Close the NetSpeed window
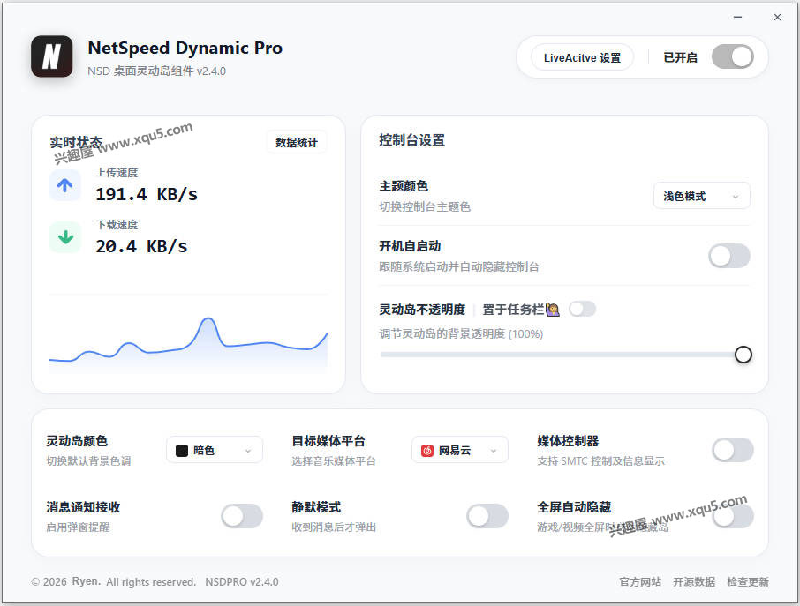This screenshot has height=606, width=800. (x=777, y=18)
